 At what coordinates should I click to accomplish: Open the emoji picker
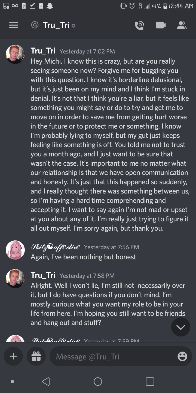point(182,356)
